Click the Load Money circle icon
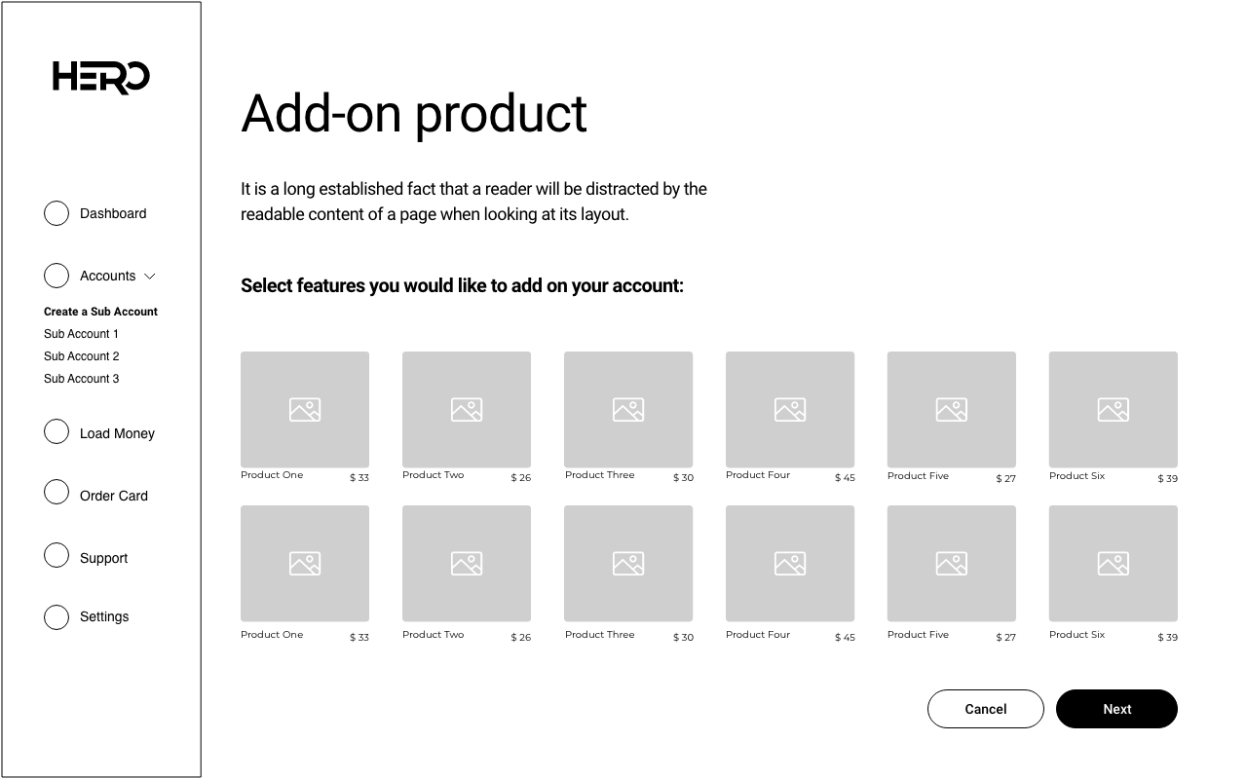This screenshot has width=1247, height=779. (x=57, y=431)
